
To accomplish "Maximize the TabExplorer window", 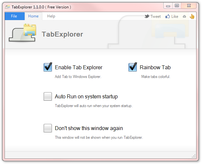I will [177, 6].
